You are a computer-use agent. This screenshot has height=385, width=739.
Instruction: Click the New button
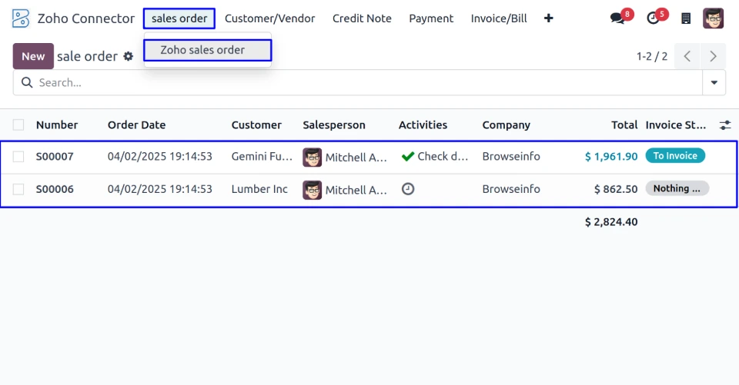pos(33,56)
